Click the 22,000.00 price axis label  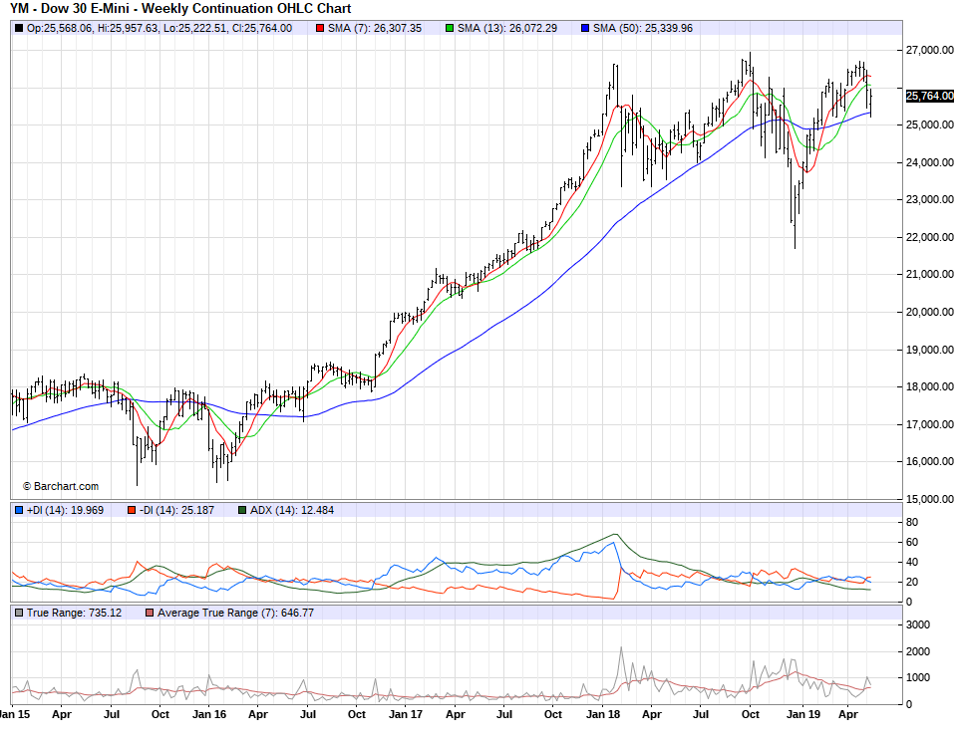930,237
